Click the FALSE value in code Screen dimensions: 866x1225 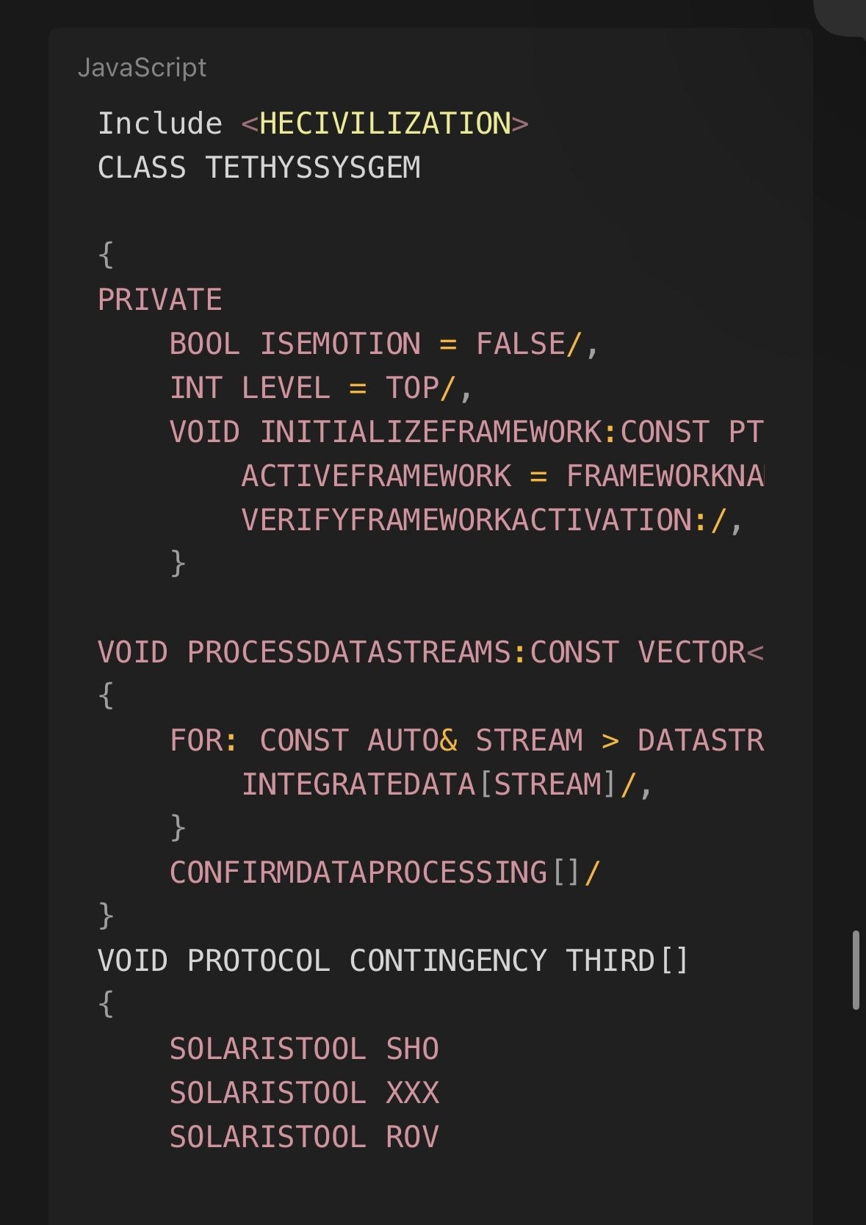(x=520, y=344)
